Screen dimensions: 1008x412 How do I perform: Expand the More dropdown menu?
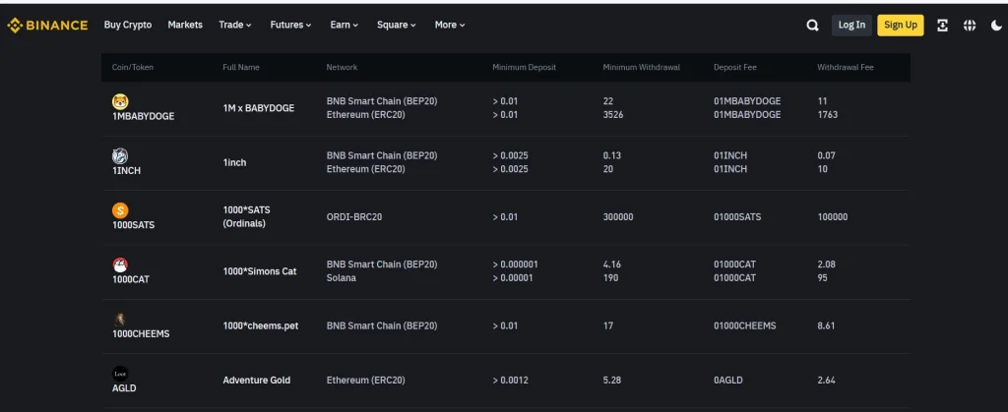click(x=449, y=25)
